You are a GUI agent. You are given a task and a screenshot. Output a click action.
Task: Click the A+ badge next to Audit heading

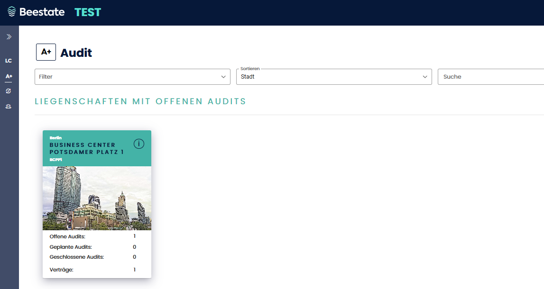[x=46, y=52]
